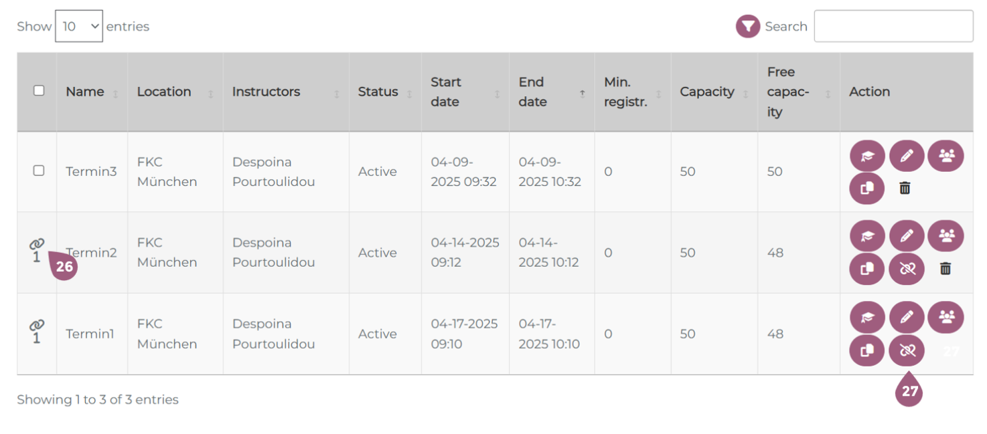
Task: Edit Termin3 with the pencil icon
Action: point(907,156)
